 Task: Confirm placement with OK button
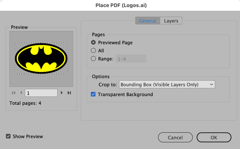tap(214, 137)
